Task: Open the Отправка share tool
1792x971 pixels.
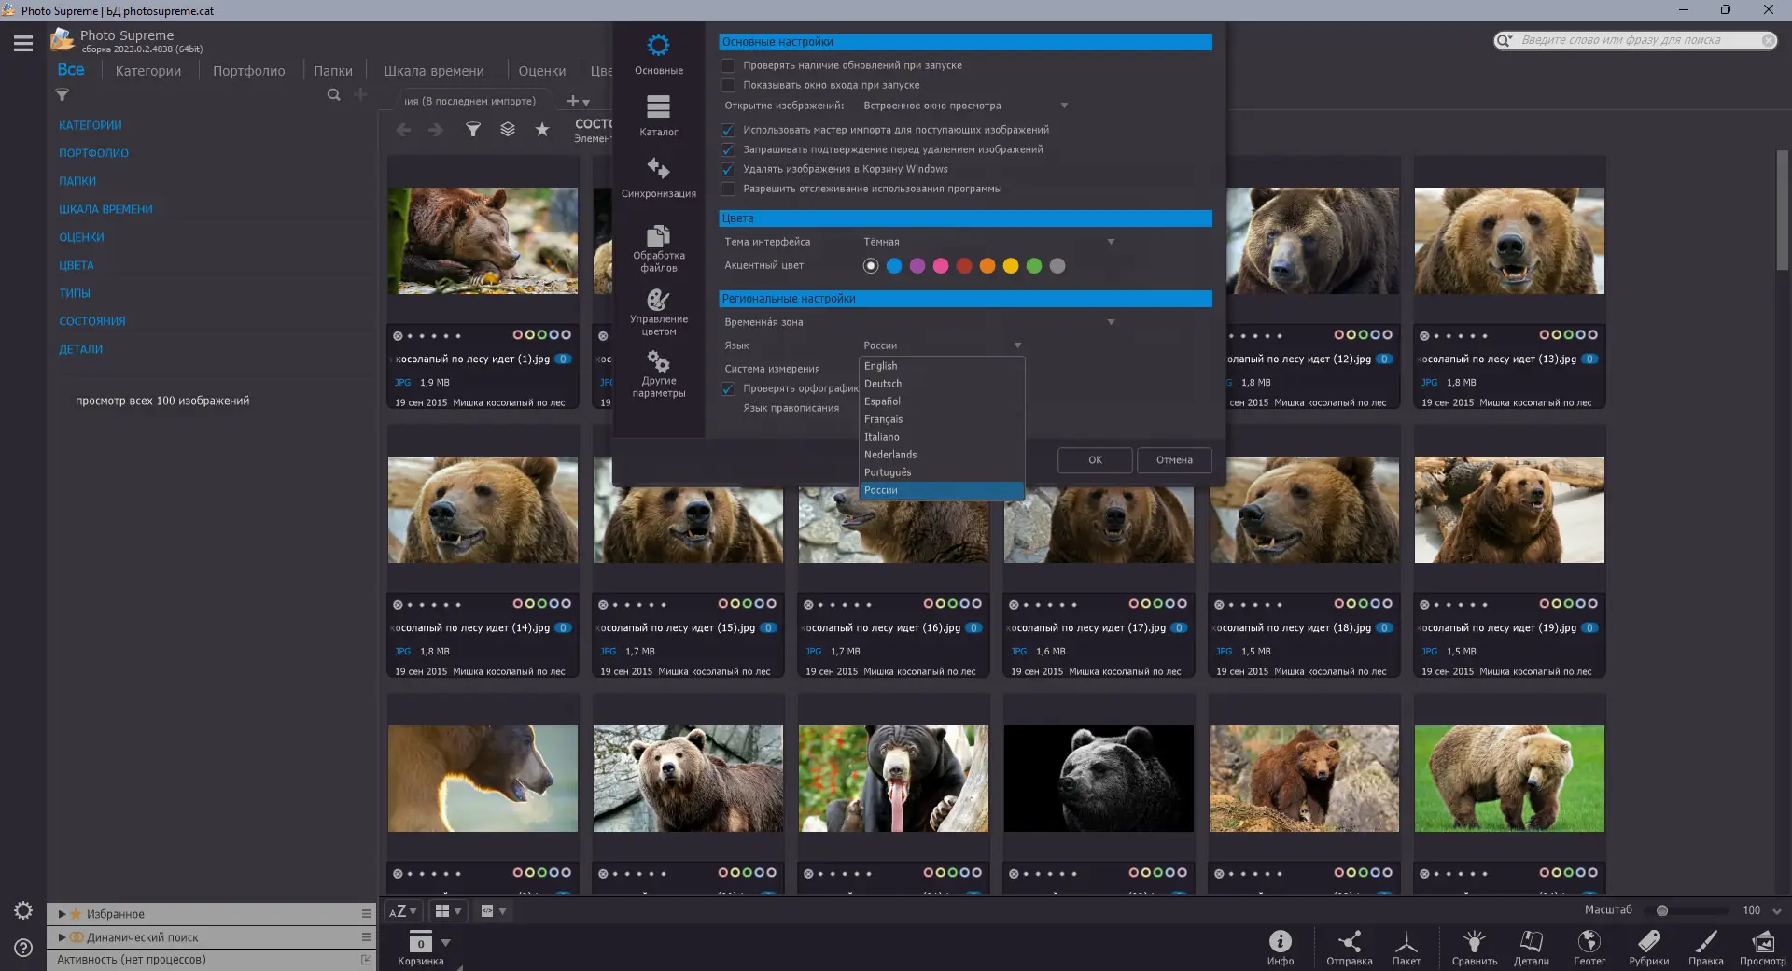Action: (1350, 947)
